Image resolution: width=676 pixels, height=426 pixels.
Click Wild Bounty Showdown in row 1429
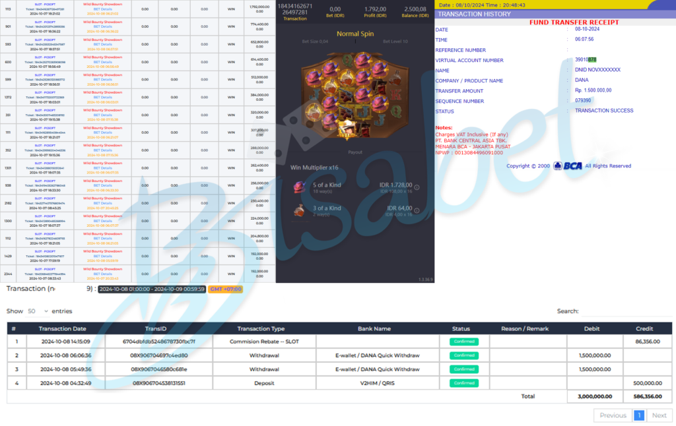point(102,251)
